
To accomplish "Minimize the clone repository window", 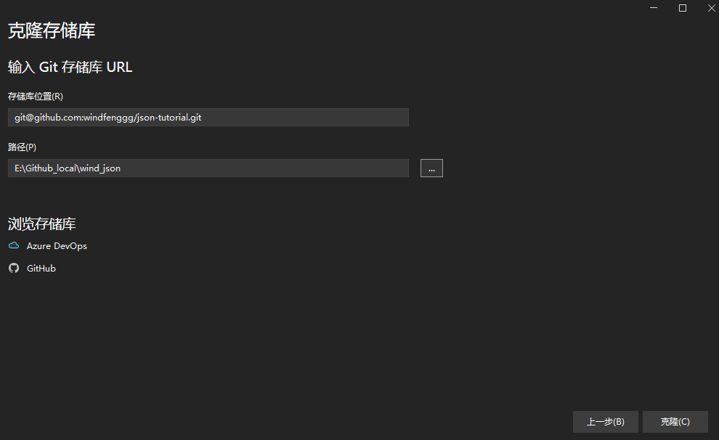I will coord(653,8).
